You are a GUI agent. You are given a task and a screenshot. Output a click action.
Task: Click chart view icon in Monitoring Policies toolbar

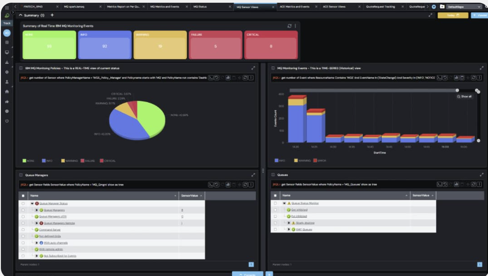click(228, 78)
